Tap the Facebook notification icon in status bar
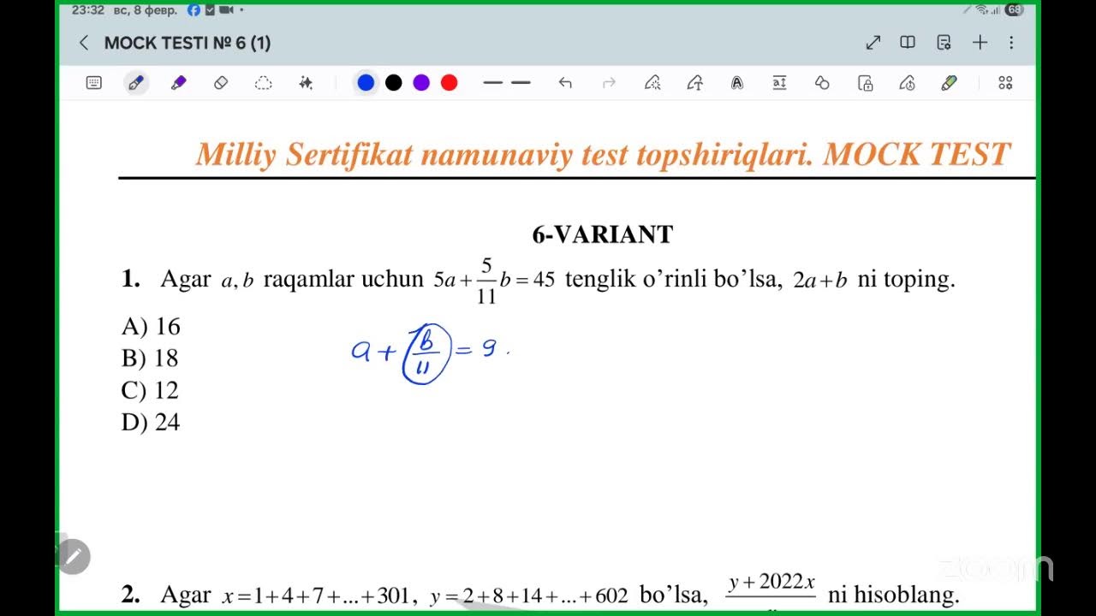1096x616 pixels. pyautogui.click(x=194, y=10)
